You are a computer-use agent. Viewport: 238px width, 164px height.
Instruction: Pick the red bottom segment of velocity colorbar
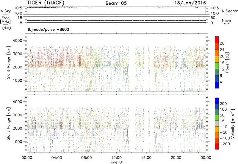coord(217,147)
